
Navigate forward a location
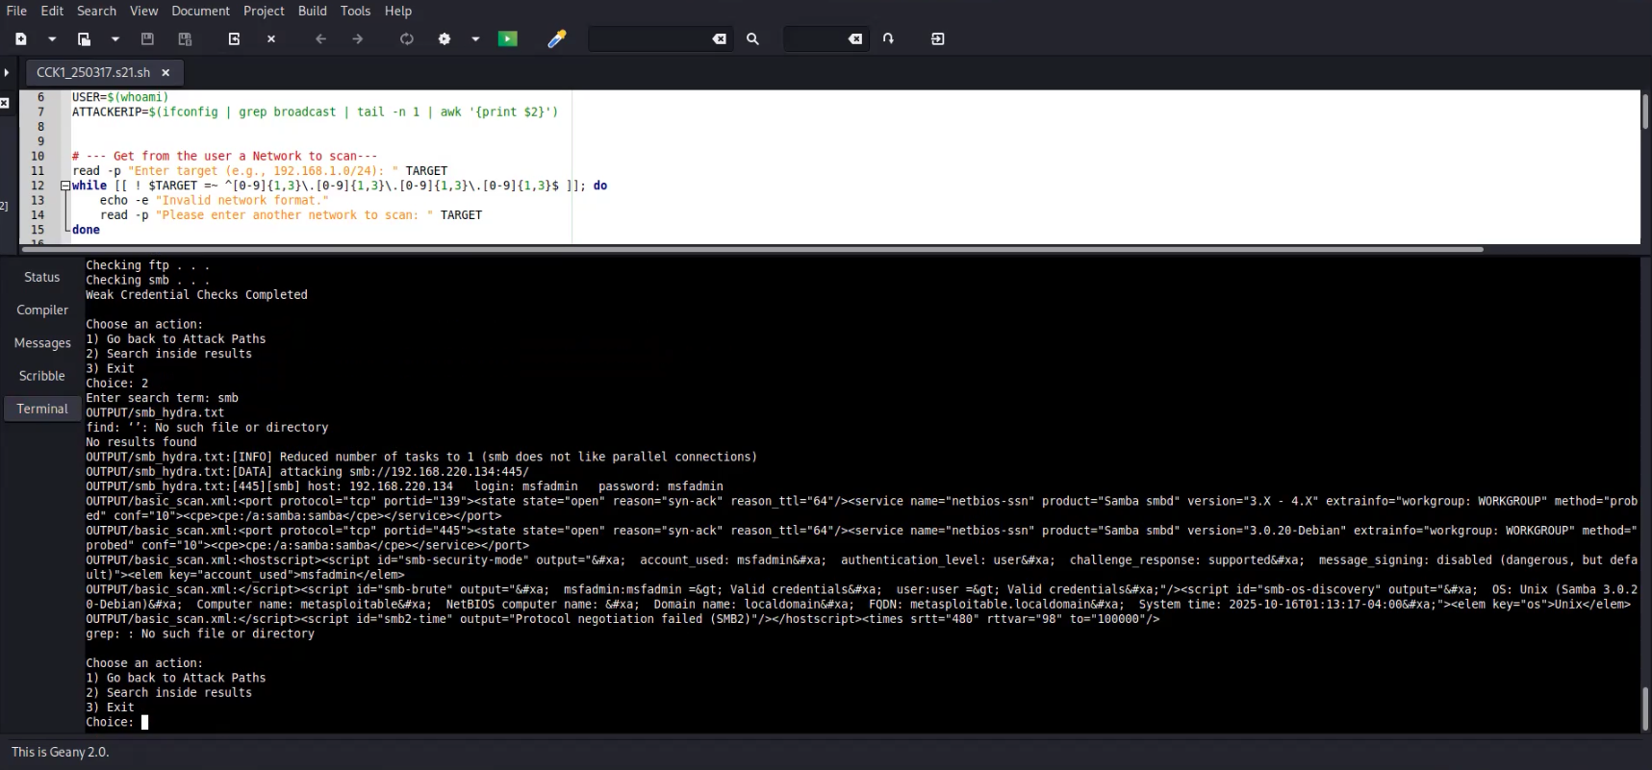point(358,39)
